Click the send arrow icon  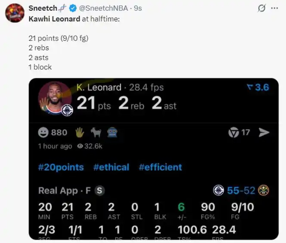click(x=264, y=132)
